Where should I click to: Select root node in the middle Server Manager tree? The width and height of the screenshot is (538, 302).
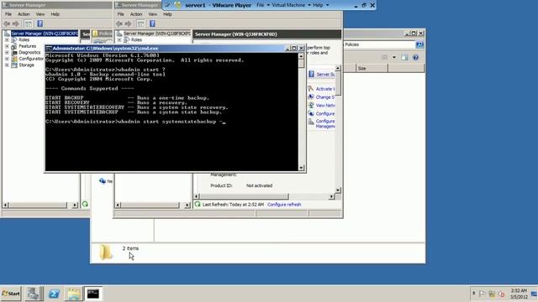[157, 34]
